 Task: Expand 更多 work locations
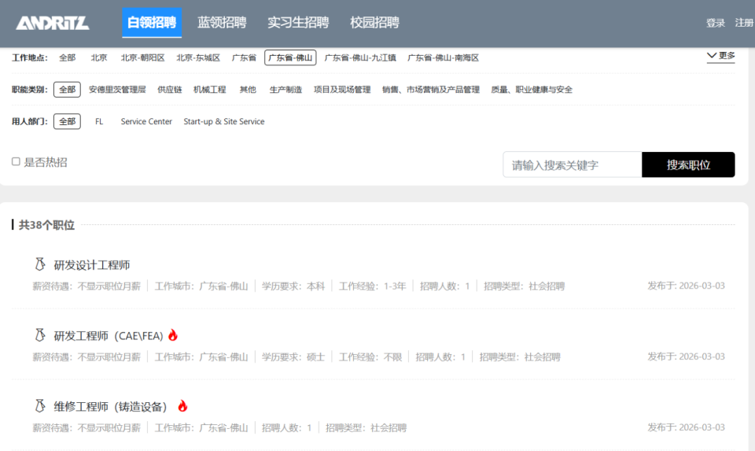coord(721,56)
